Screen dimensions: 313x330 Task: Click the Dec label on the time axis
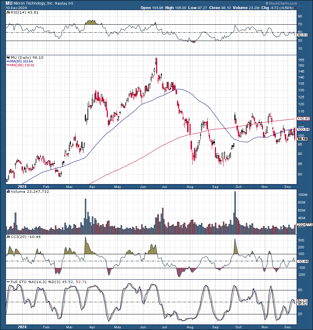coord(287,187)
